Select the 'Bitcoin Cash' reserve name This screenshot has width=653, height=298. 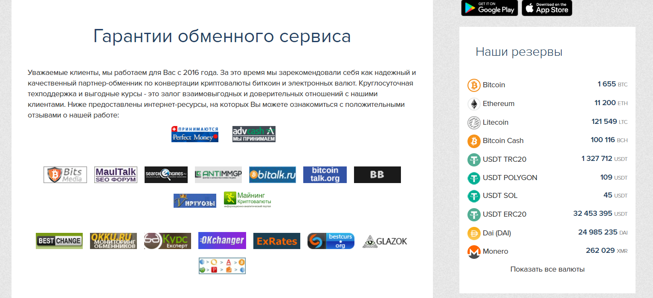coord(503,141)
